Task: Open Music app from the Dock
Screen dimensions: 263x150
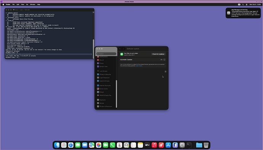Action: click(154, 145)
